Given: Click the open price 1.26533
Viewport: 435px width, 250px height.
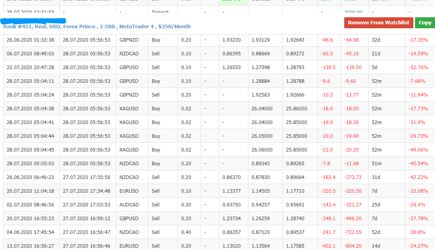Looking at the screenshot, I should 231,68.
